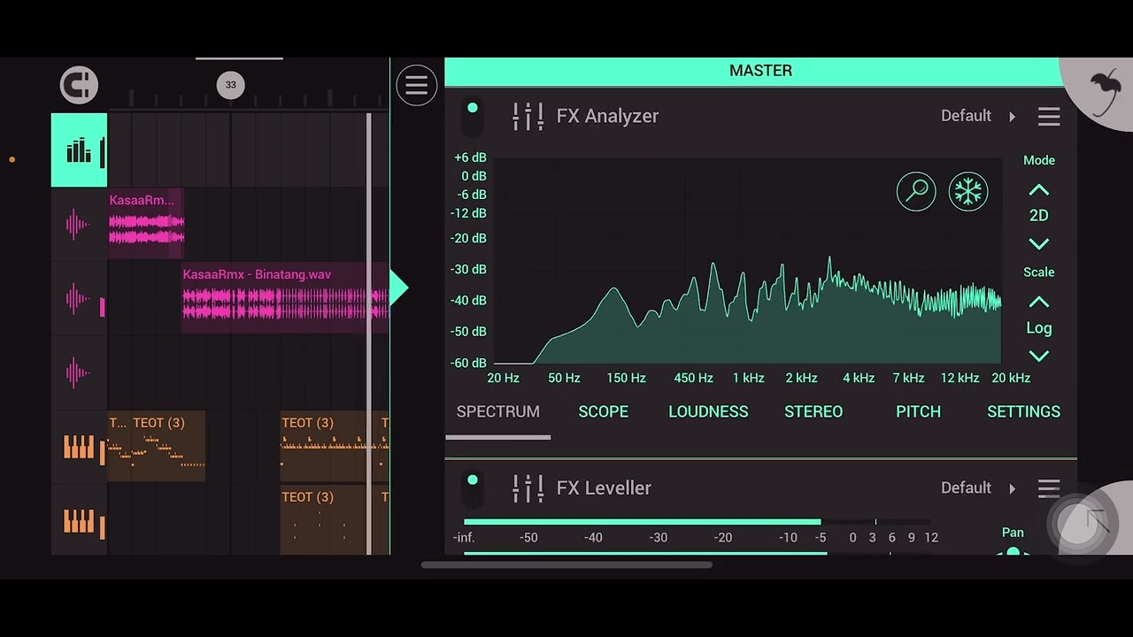Click the magnifier zoom icon in analyzer

point(916,191)
